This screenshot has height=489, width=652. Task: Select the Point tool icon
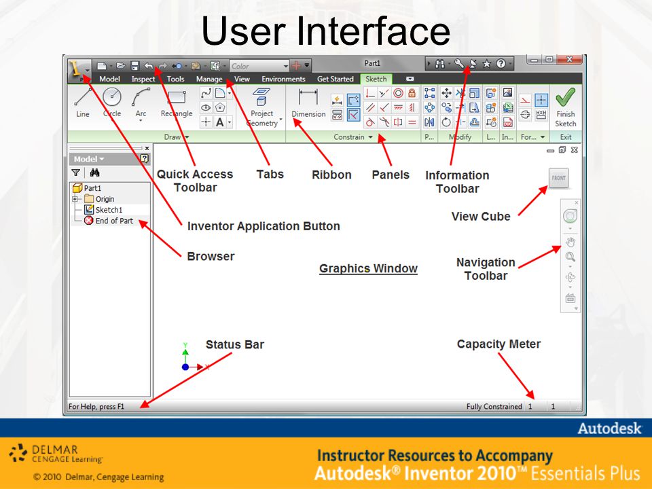pyautogui.click(x=206, y=122)
